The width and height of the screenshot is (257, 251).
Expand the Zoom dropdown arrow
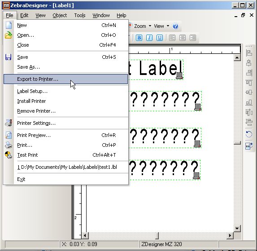coord(150,26)
